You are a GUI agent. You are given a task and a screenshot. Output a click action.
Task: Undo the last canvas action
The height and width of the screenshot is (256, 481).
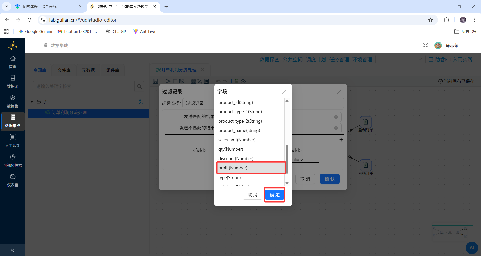click(x=218, y=81)
